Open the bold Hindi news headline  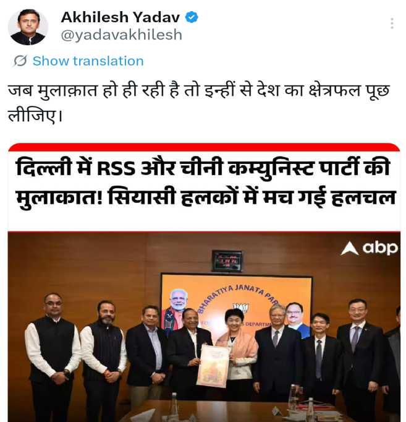(x=205, y=183)
